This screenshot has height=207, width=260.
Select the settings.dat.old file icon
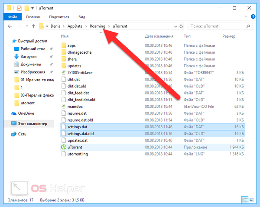point(64,133)
